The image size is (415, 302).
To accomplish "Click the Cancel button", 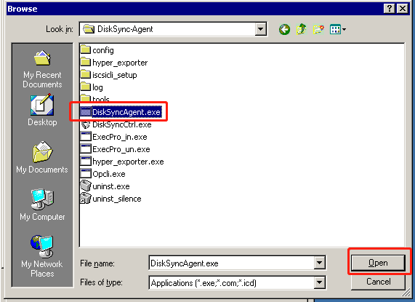I will 378,282.
